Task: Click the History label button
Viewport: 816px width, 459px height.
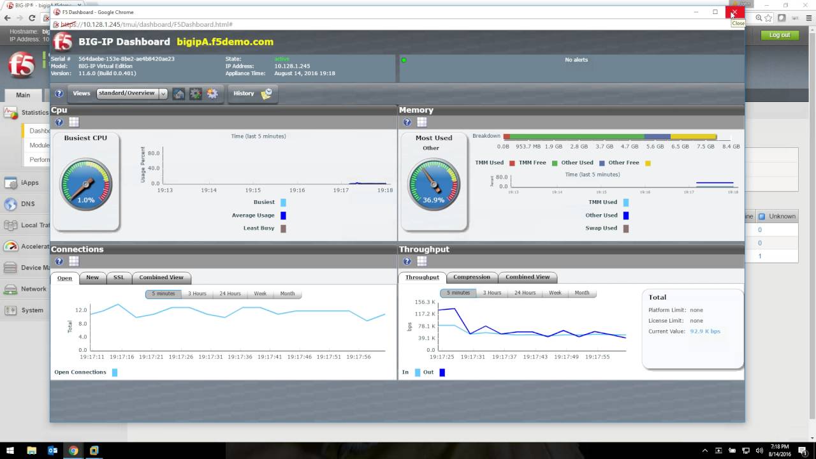Action: click(244, 93)
